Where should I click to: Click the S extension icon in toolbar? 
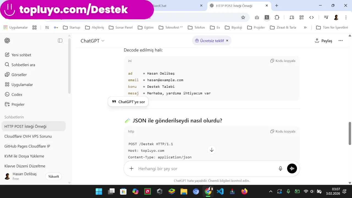point(267,17)
